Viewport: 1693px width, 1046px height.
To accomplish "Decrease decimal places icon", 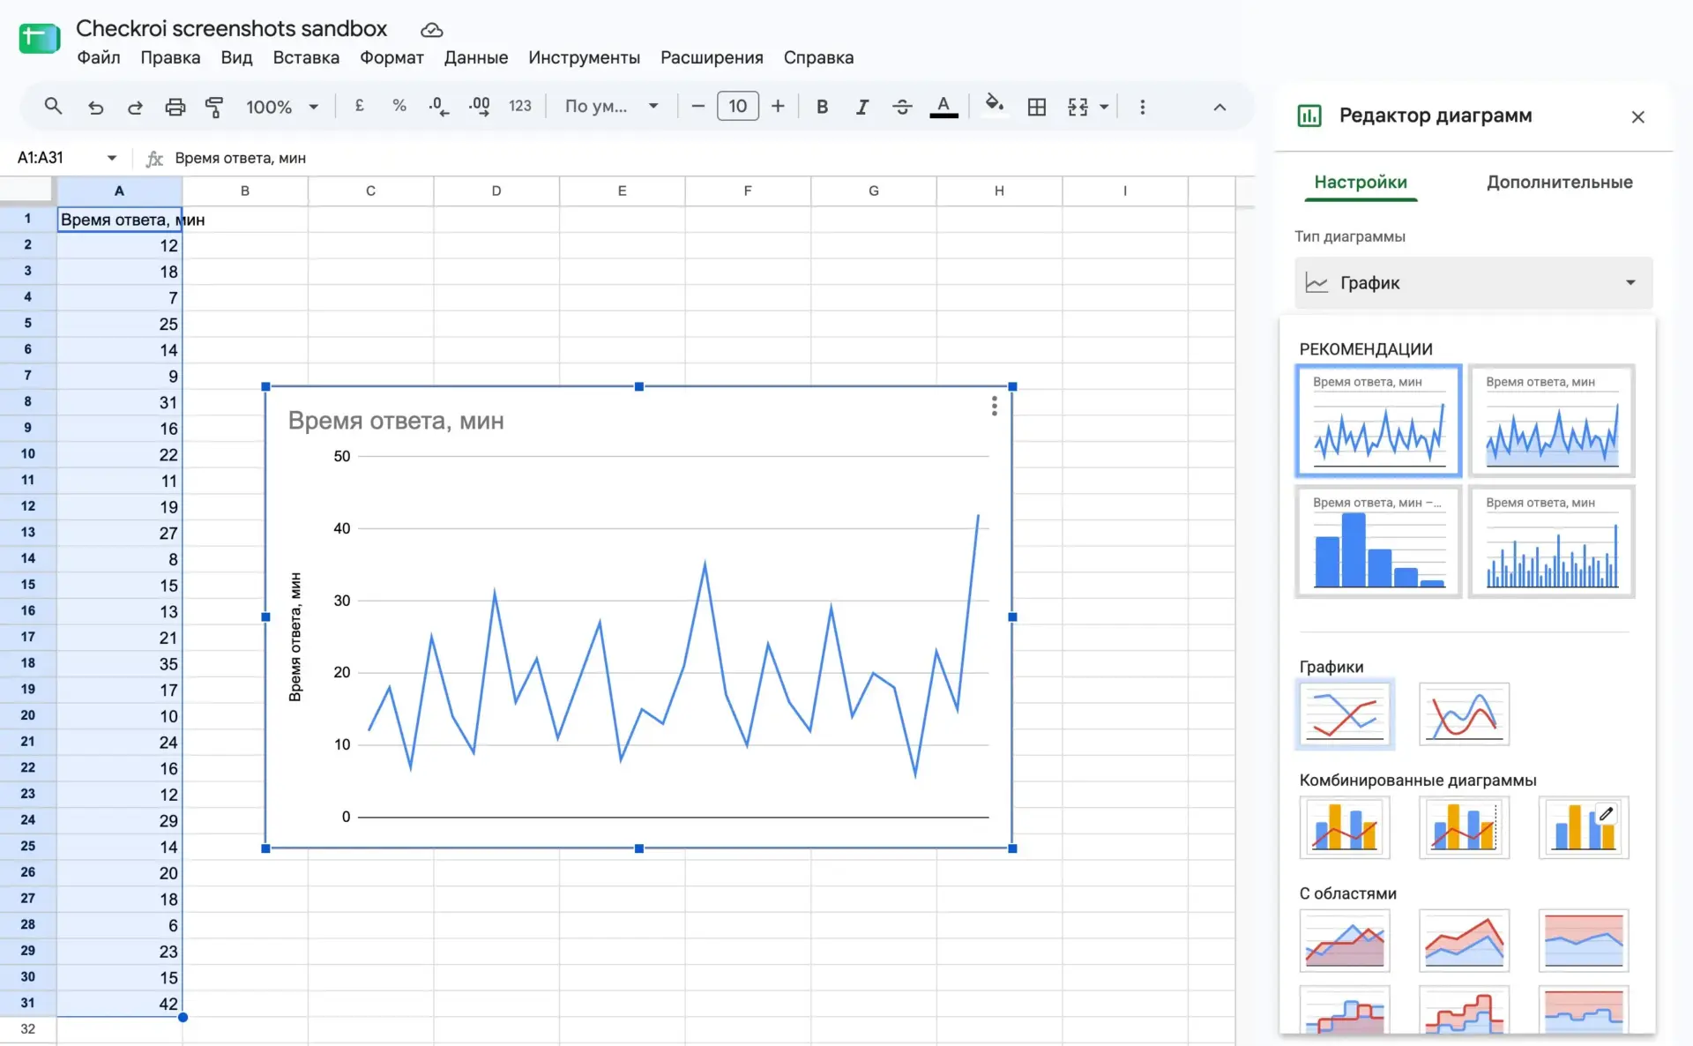I will click(x=438, y=107).
